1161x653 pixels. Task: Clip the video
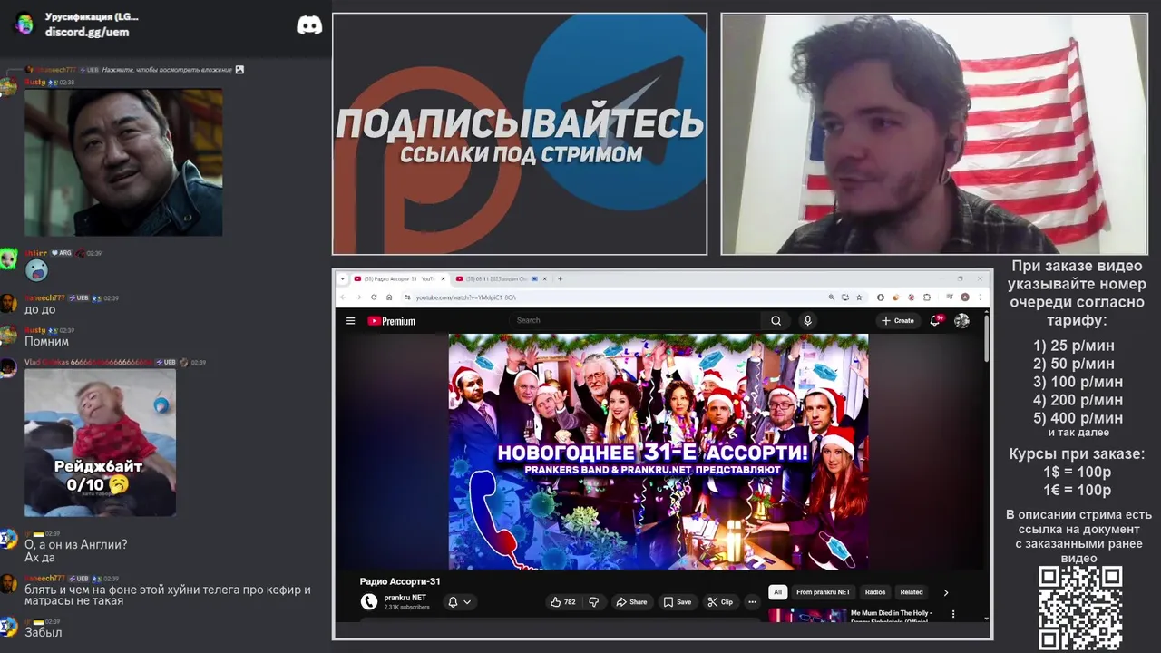click(720, 601)
